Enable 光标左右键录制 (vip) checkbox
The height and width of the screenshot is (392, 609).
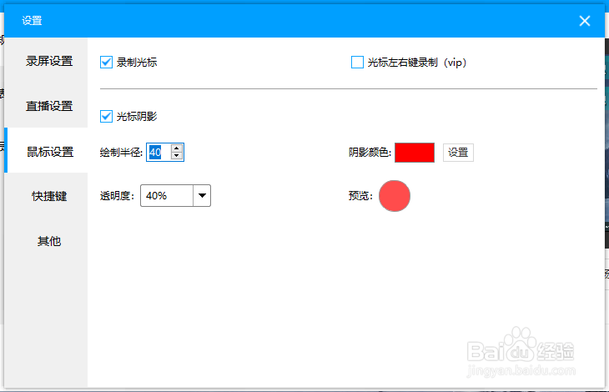point(357,62)
